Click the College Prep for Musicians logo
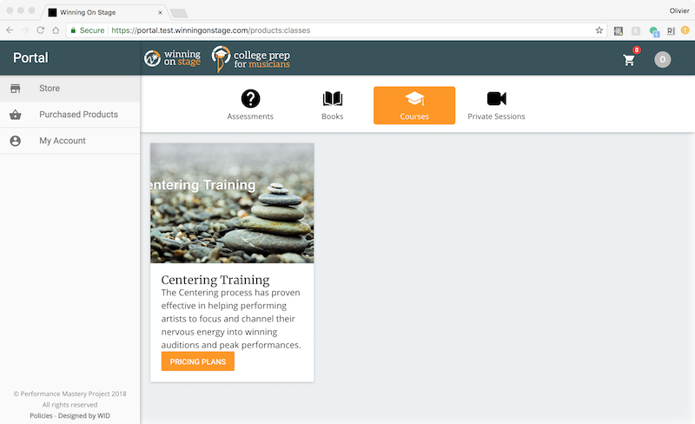 click(x=251, y=59)
